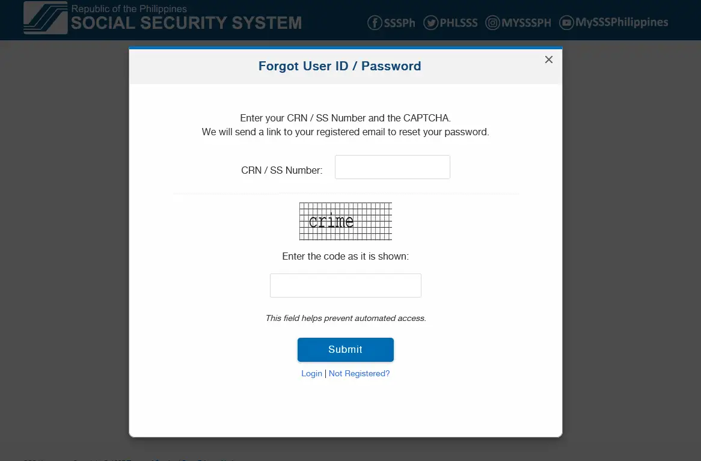The height and width of the screenshot is (461, 701).
Task: Click the note about preventing automated access
Action: [345, 318]
